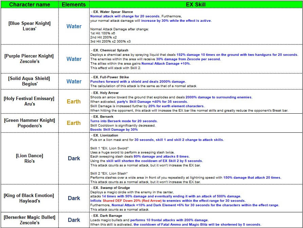303x228 pixels.
Task: Select the King of Black Emotion Haylead's cell
Action: click(x=30, y=198)
